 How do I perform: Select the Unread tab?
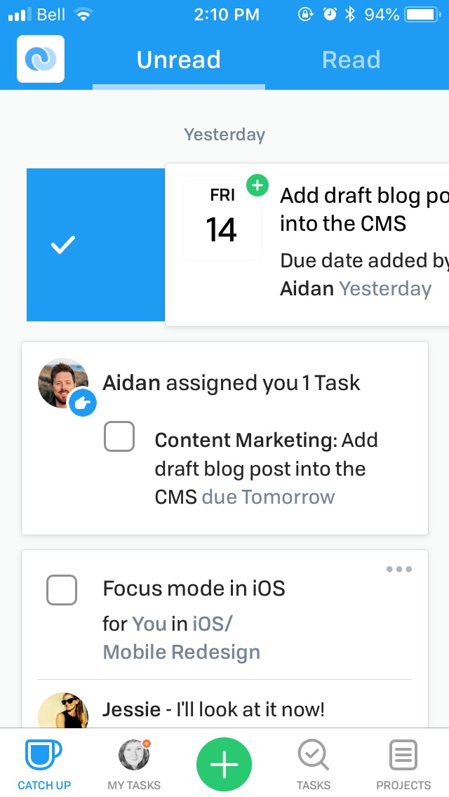coord(178,60)
